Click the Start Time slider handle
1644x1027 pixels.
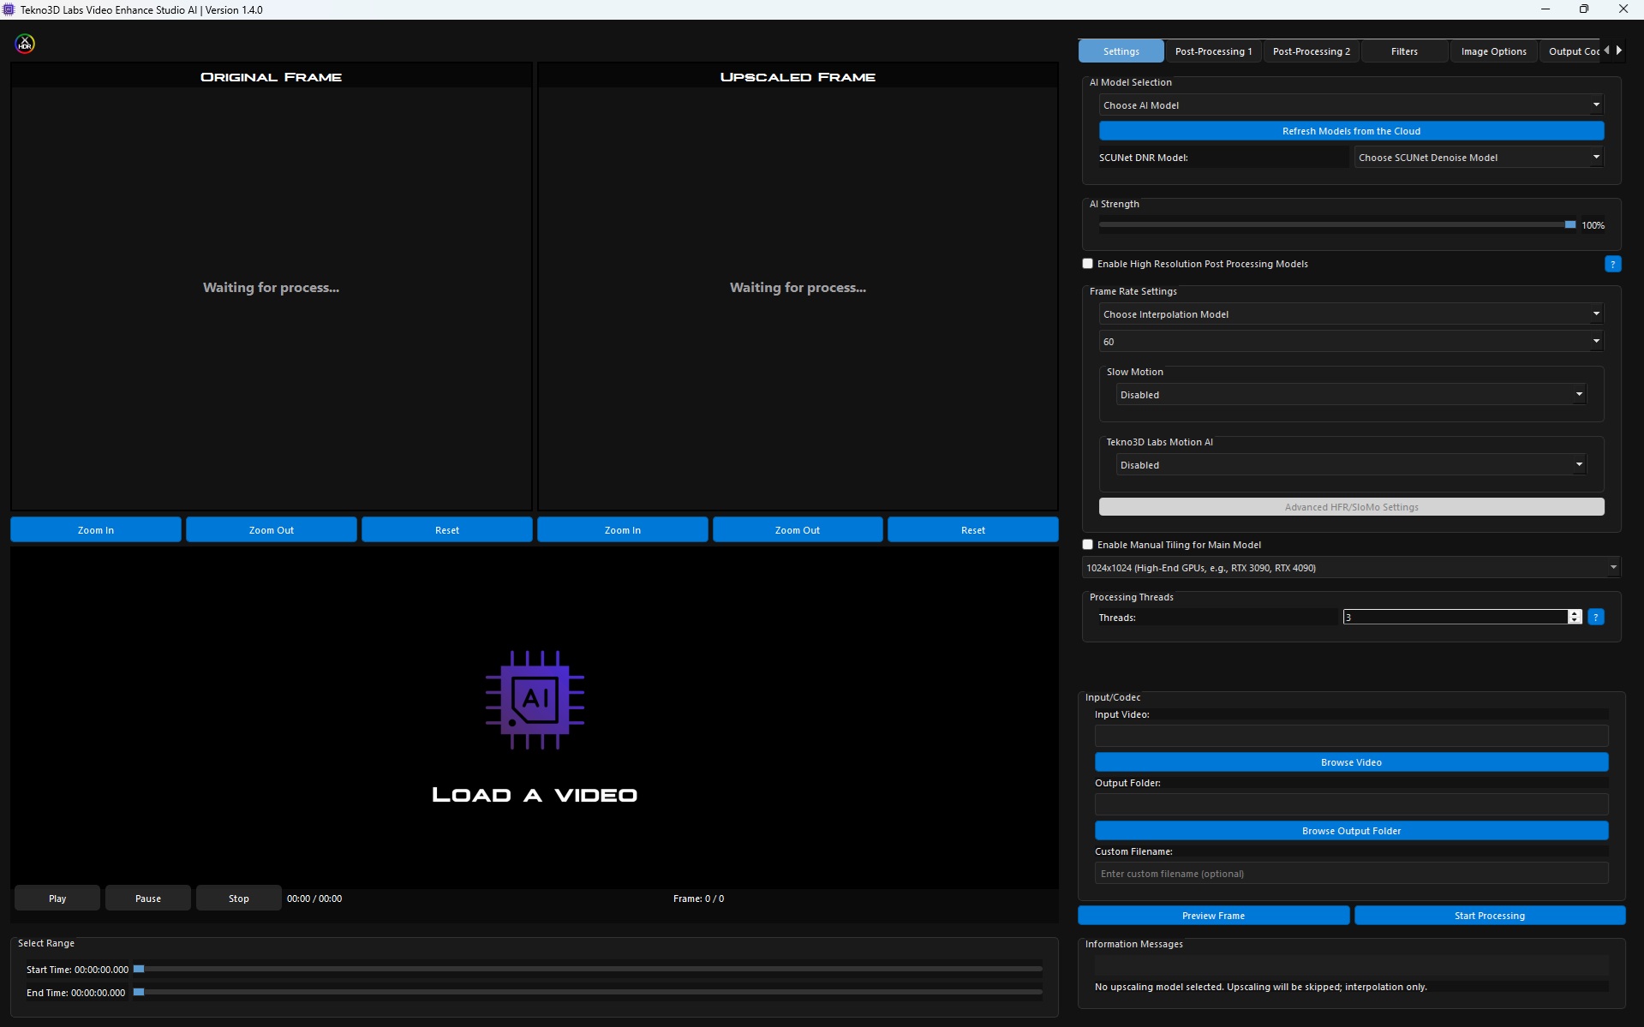[x=139, y=969]
